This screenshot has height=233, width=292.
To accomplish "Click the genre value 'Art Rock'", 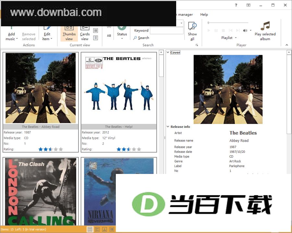I will pyautogui.click(x=235, y=161).
